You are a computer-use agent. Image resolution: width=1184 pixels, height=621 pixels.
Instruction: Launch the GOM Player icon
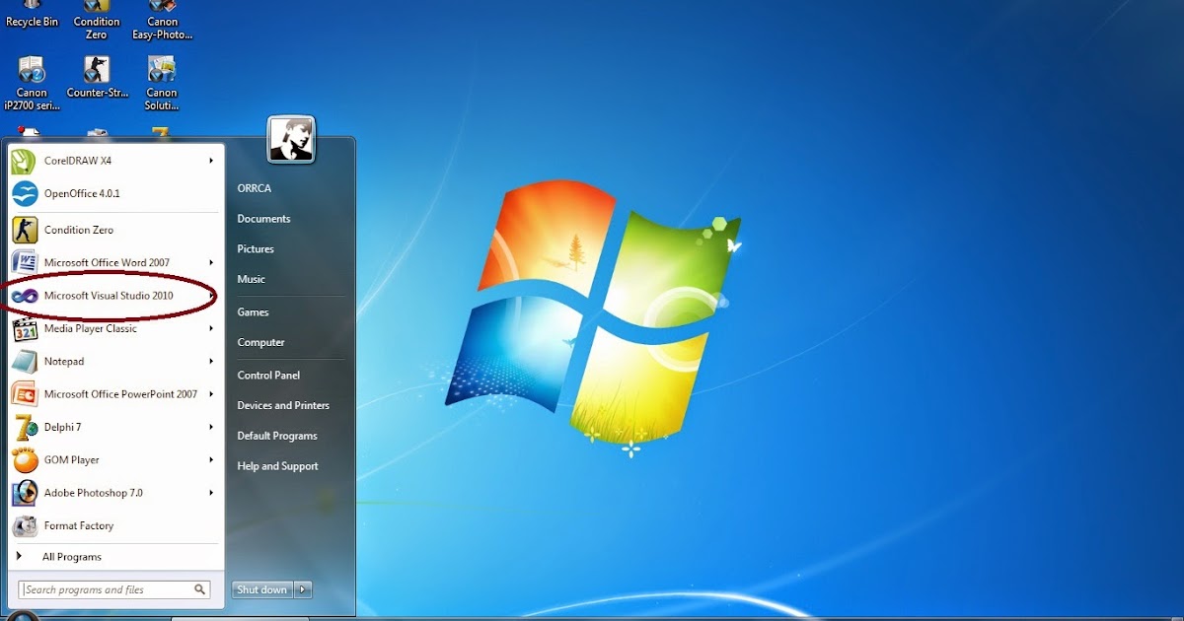point(25,459)
